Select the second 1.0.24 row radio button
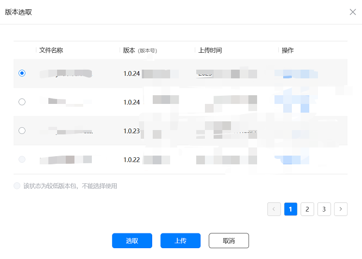 (x=22, y=102)
